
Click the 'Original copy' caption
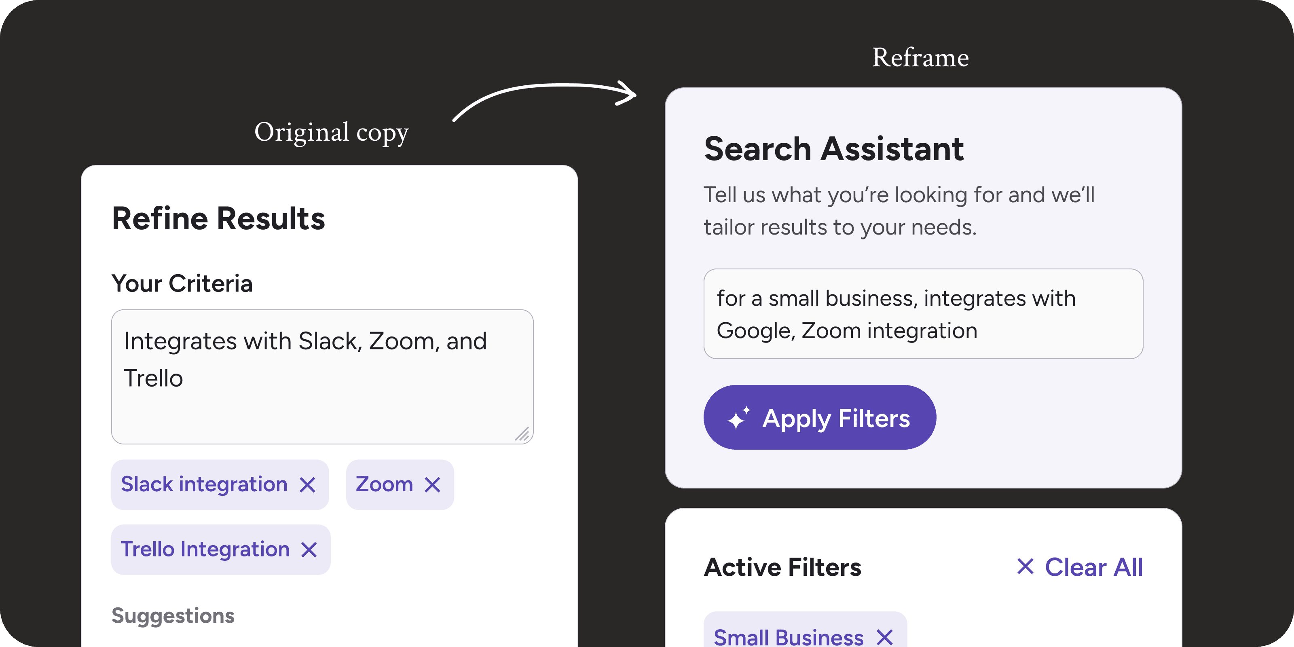point(332,133)
